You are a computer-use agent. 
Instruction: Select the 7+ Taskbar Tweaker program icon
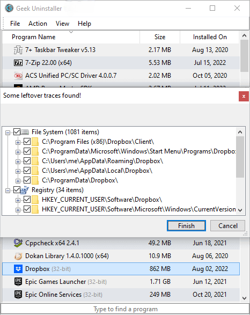(18, 50)
